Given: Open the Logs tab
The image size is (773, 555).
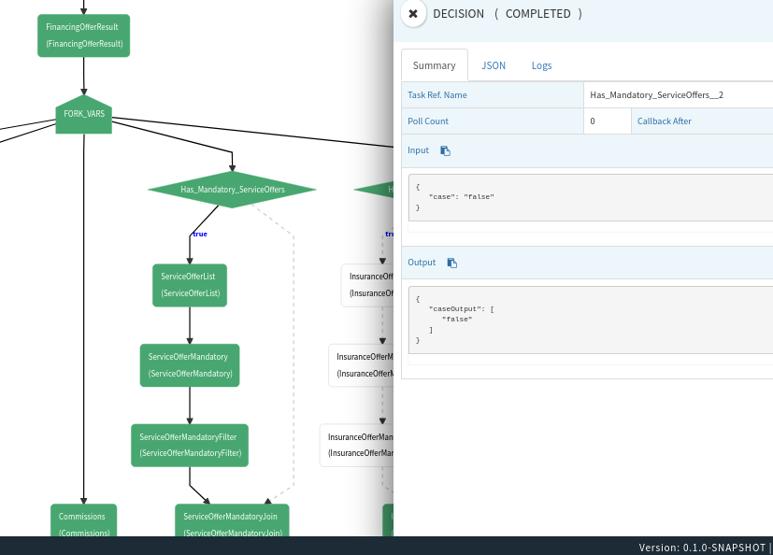Looking at the screenshot, I should pos(541,64).
